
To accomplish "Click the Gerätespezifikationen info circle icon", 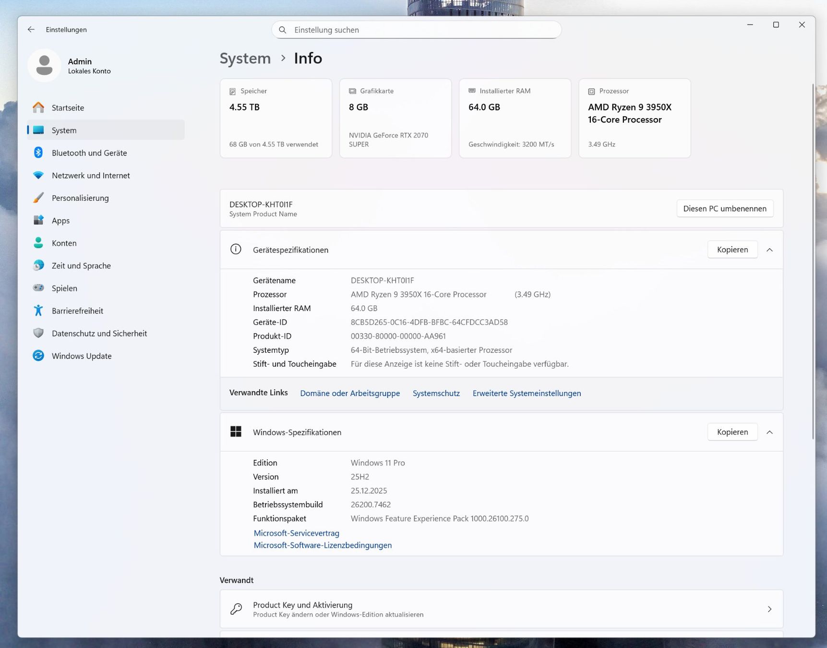I will point(236,249).
